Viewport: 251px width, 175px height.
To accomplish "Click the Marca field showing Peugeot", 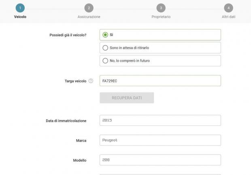I will 160,140.
